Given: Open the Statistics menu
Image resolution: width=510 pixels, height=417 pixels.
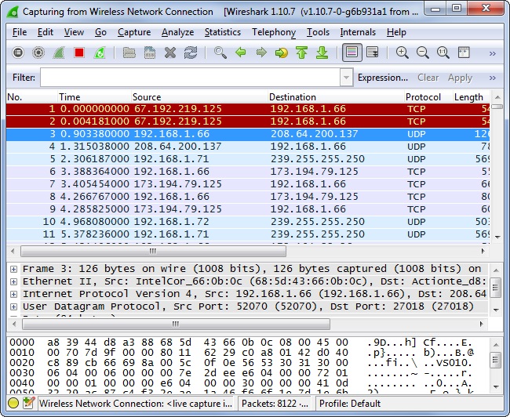Looking at the screenshot, I should [x=222, y=32].
